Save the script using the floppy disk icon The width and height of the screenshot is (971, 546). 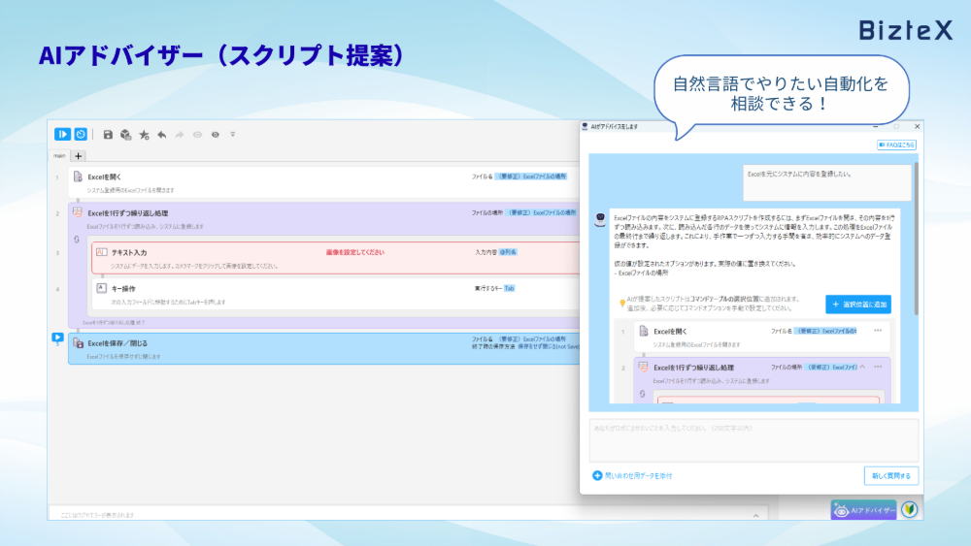click(x=108, y=134)
